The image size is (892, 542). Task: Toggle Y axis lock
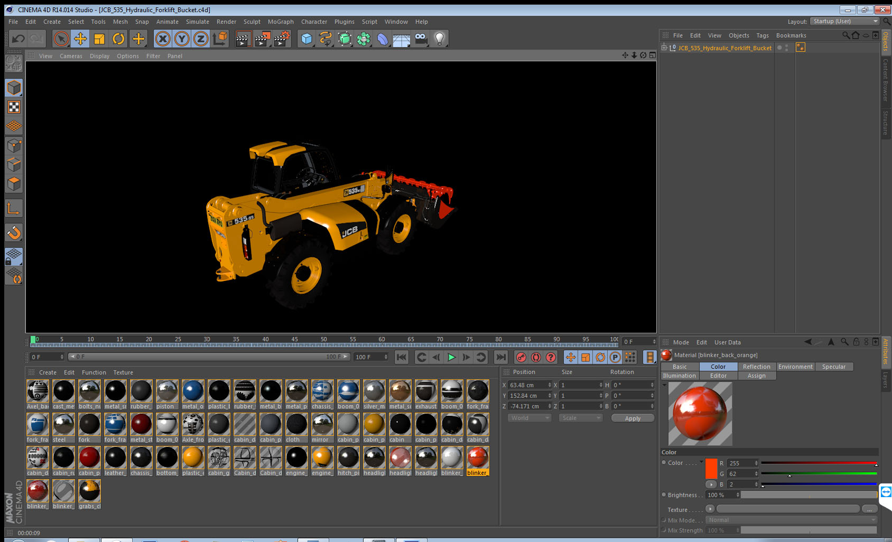(x=182, y=39)
